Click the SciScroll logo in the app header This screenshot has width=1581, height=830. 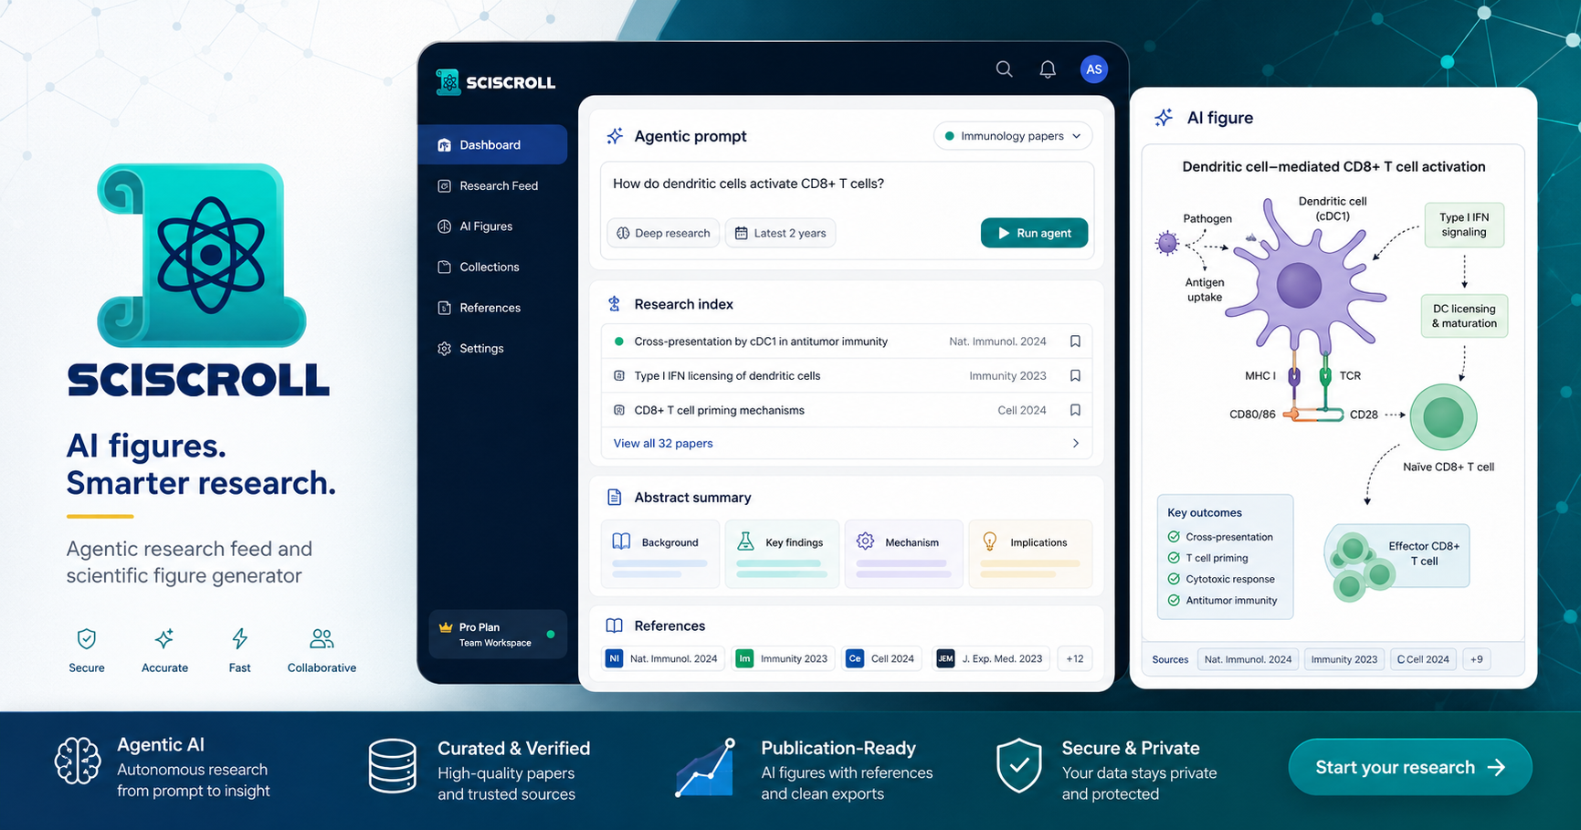(x=496, y=82)
